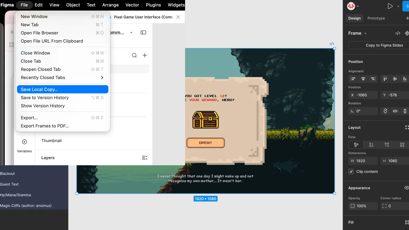409x230 pixels.
Task: Toggle Clip content checkbox
Action: (x=351, y=171)
